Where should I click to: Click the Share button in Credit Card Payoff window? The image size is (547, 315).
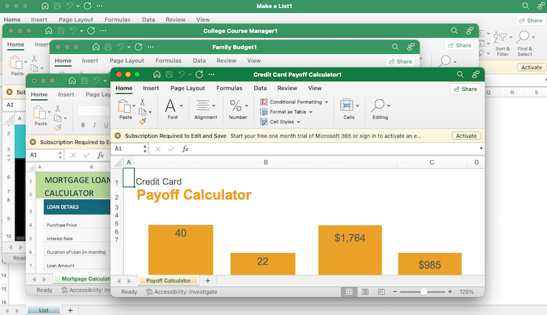tap(465, 89)
